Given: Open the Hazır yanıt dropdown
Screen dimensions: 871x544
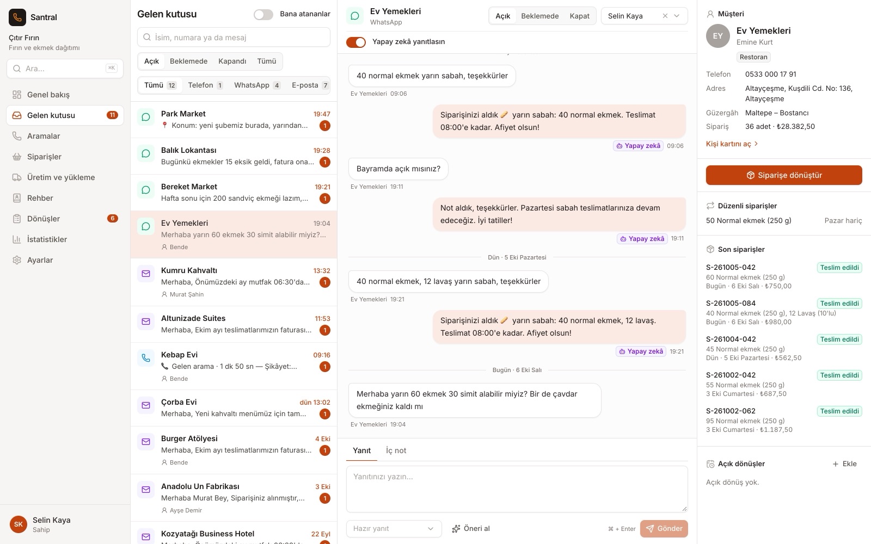Looking at the screenshot, I should 394,529.
